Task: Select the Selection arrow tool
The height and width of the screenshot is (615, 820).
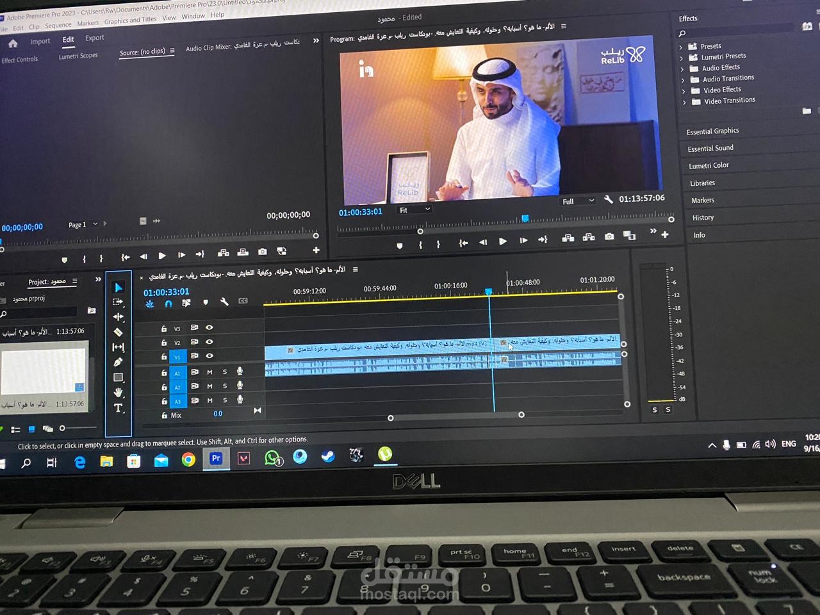Action: 119,288
